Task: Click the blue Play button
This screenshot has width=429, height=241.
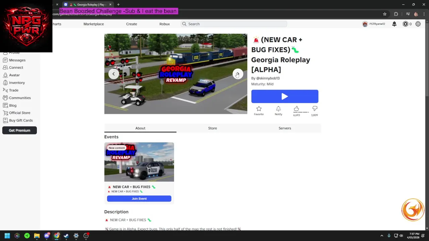Action: (x=285, y=96)
